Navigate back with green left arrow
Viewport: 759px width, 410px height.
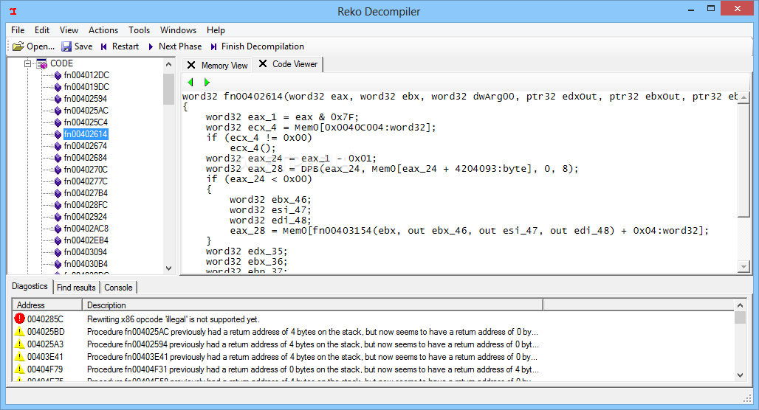click(190, 82)
